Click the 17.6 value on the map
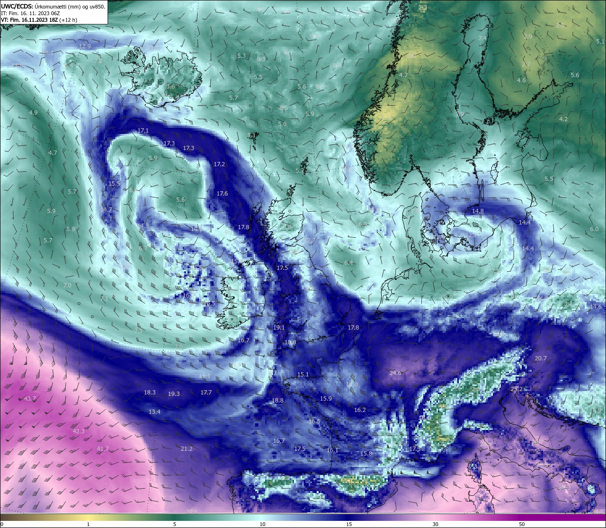Viewport: 606px width, 528px height. pyautogui.click(x=222, y=194)
